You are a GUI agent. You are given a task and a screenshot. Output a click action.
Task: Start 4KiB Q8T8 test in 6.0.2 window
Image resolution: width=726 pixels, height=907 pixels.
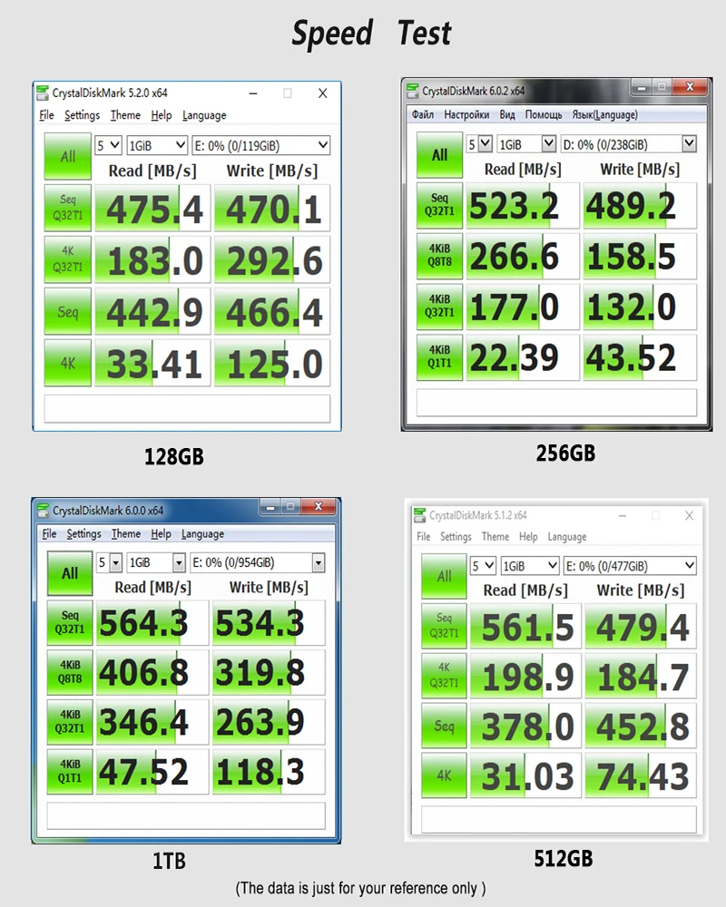coord(439,256)
